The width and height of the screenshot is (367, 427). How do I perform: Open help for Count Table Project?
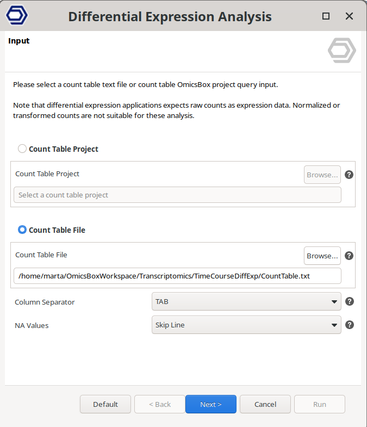coord(350,175)
